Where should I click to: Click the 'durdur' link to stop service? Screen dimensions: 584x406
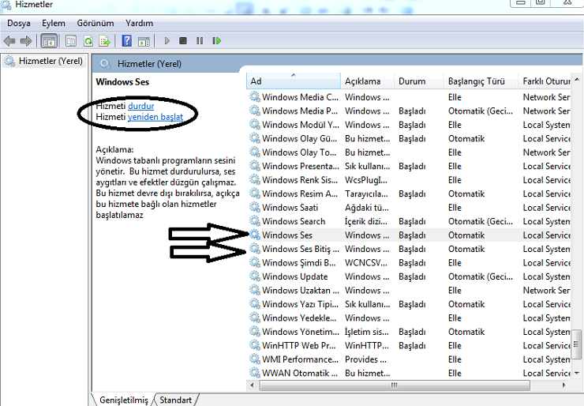coord(140,106)
